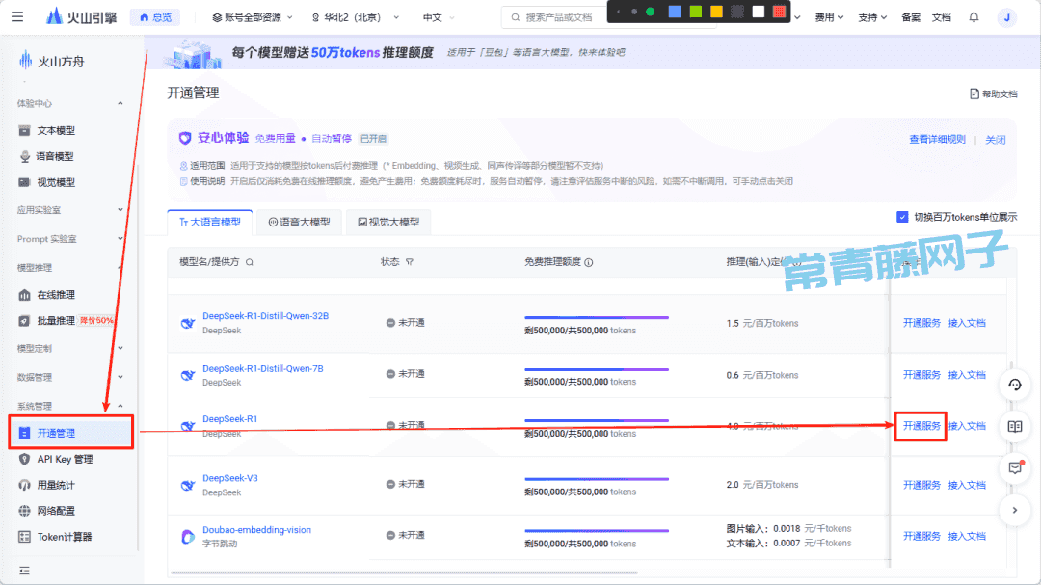This screenshot has width=1041, height=585.
Task: Open 接入文档 for DeepSeek-R1-Distill-Qwen-32B
Action: (x=967, y=323)
